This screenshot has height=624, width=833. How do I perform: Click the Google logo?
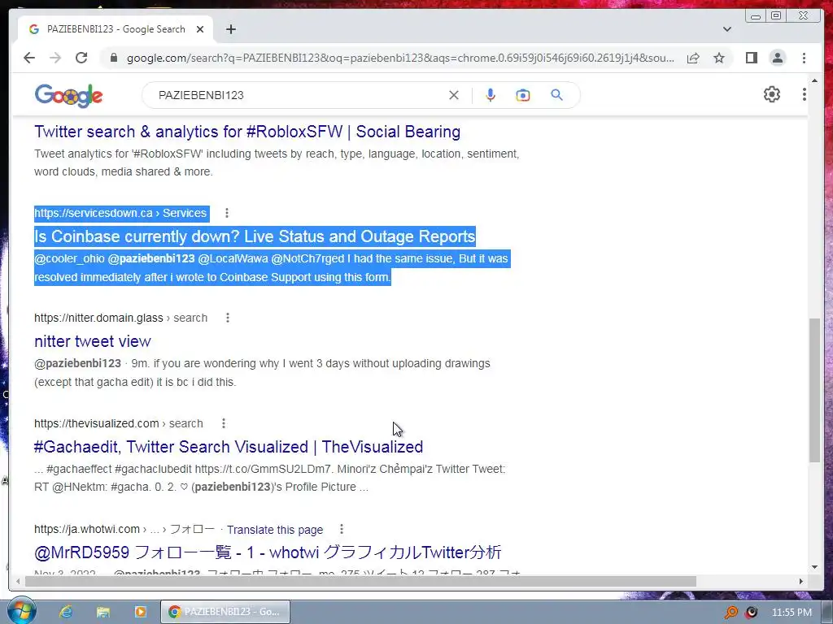tap(68, 96)
